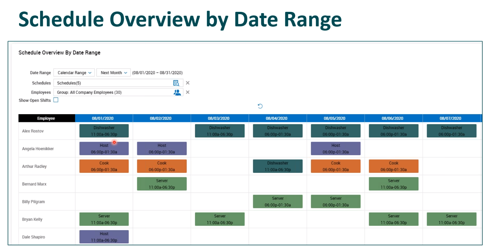Open Bryan Kelly's Server shift on 08/06
Image resolution: width=488 pixels, height=251 pixels.
click(x=394, y=219)
